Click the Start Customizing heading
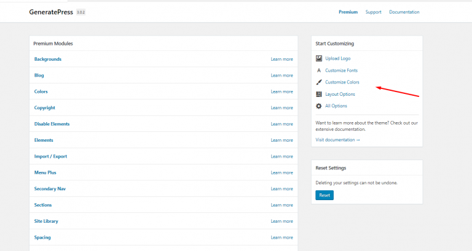Screen dimensions: 472x251 (x=335, y=44)
